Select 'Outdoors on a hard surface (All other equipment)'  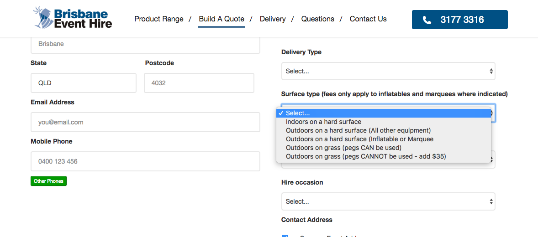[358, 130]
